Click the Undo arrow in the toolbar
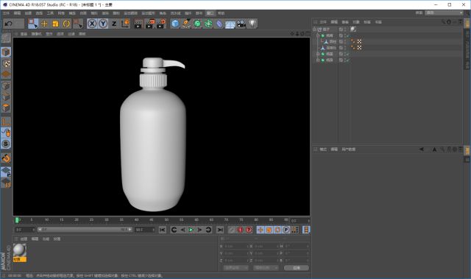The height and width of the screenshot is (279, 471). [x=9, y=24]
